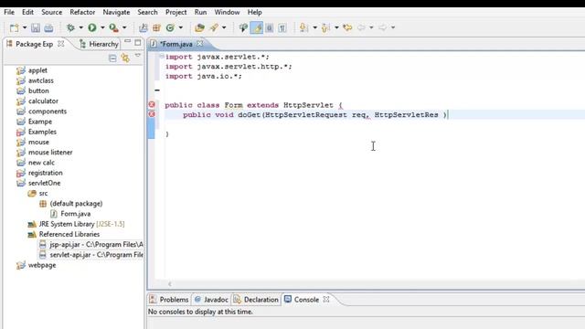Toggle Link with Editor icon

pos(125,58)
